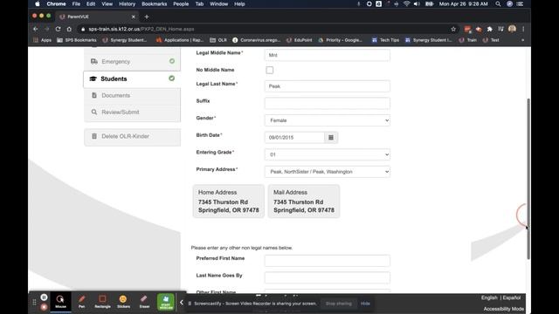
Task: Select the Eraser tool
Action: (x=144, y=302)
